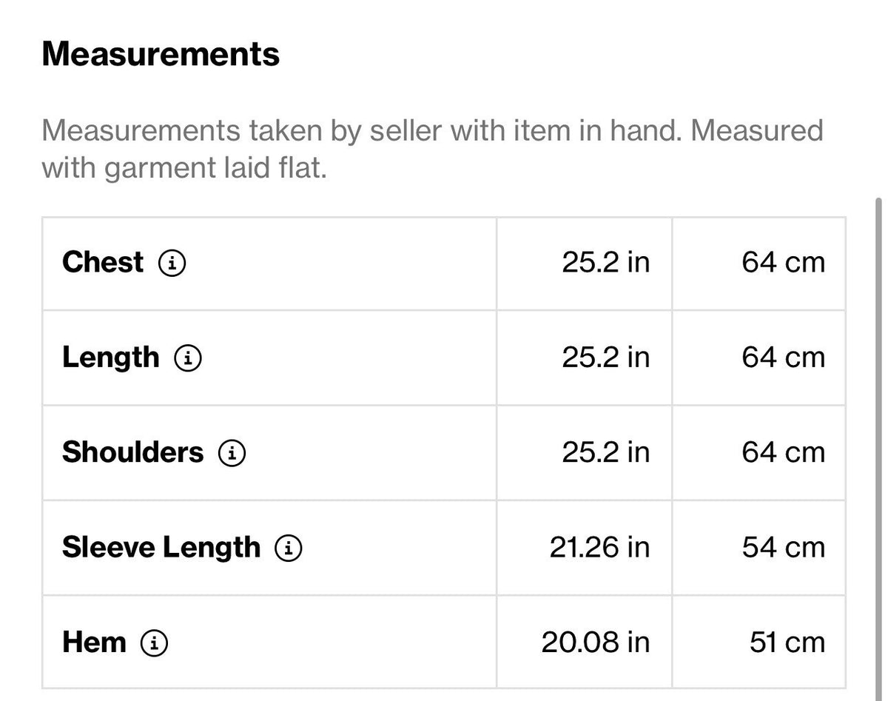Click the Sleeve Length row label
Viewport: 888px width, 701px height.
coord(161,548)
